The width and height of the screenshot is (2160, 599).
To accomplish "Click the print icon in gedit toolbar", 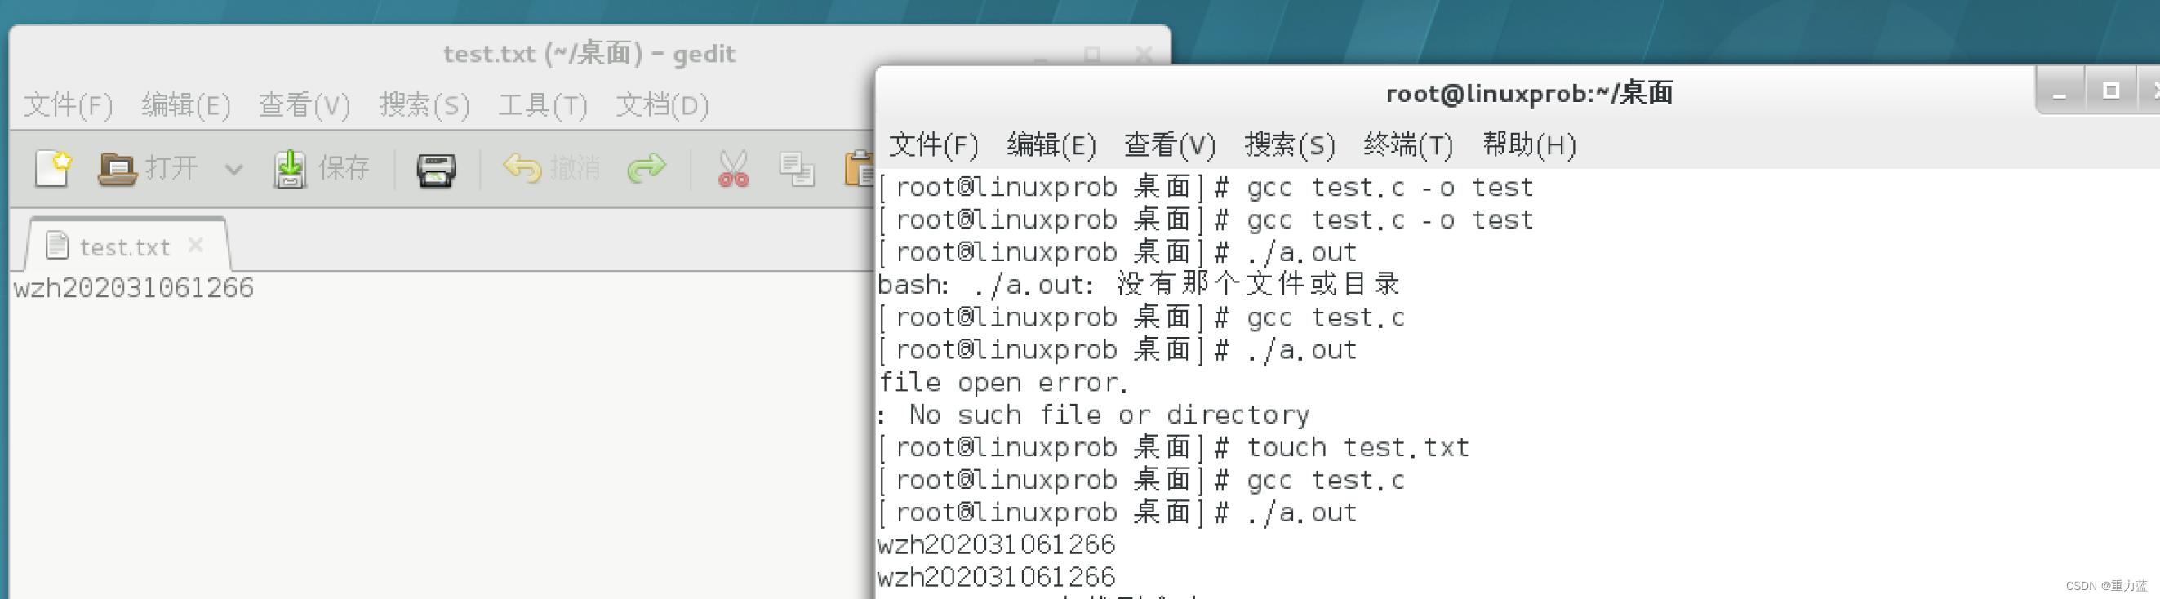I will pos(436,170).
